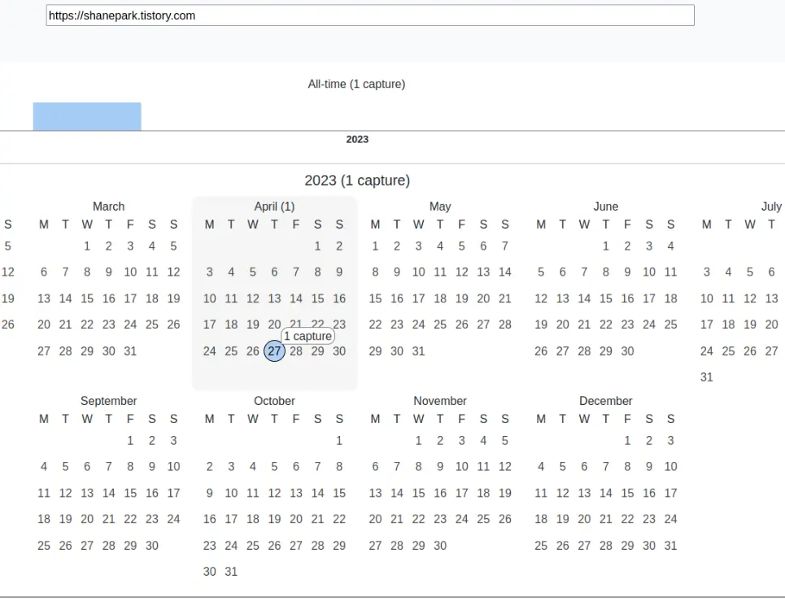Select day 10 in July

[x=706, y=298]
